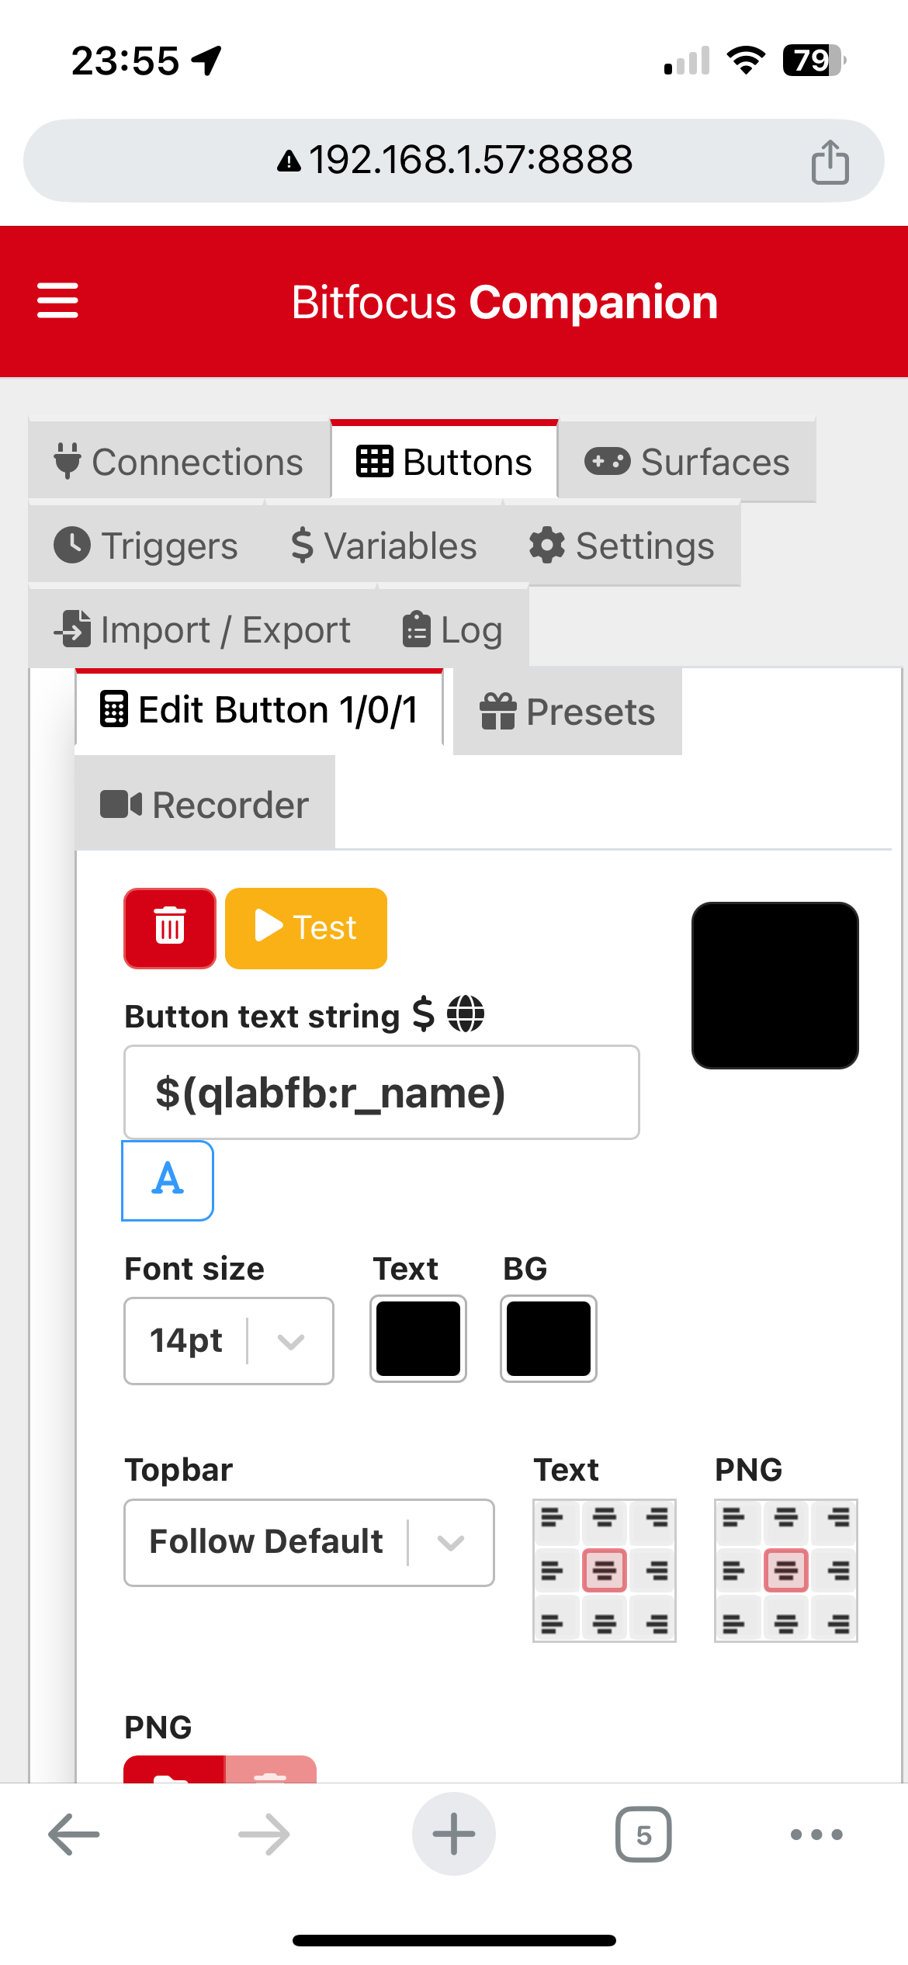Expand the Topbar Follow Default dropdown
This screenshot has height=1965, width=908.
tap(309, 1542)
